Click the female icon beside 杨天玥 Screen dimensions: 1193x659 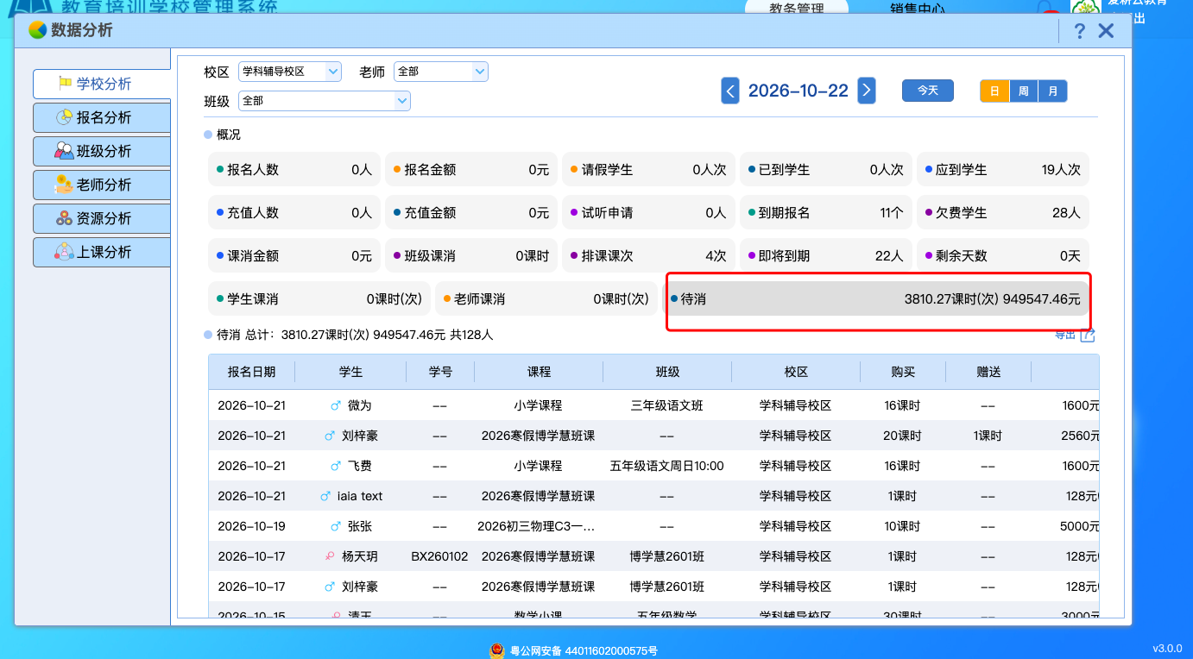point(329,556)
